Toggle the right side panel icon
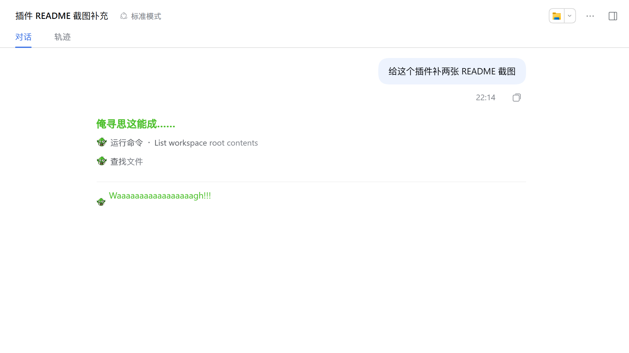 (613, 16)
